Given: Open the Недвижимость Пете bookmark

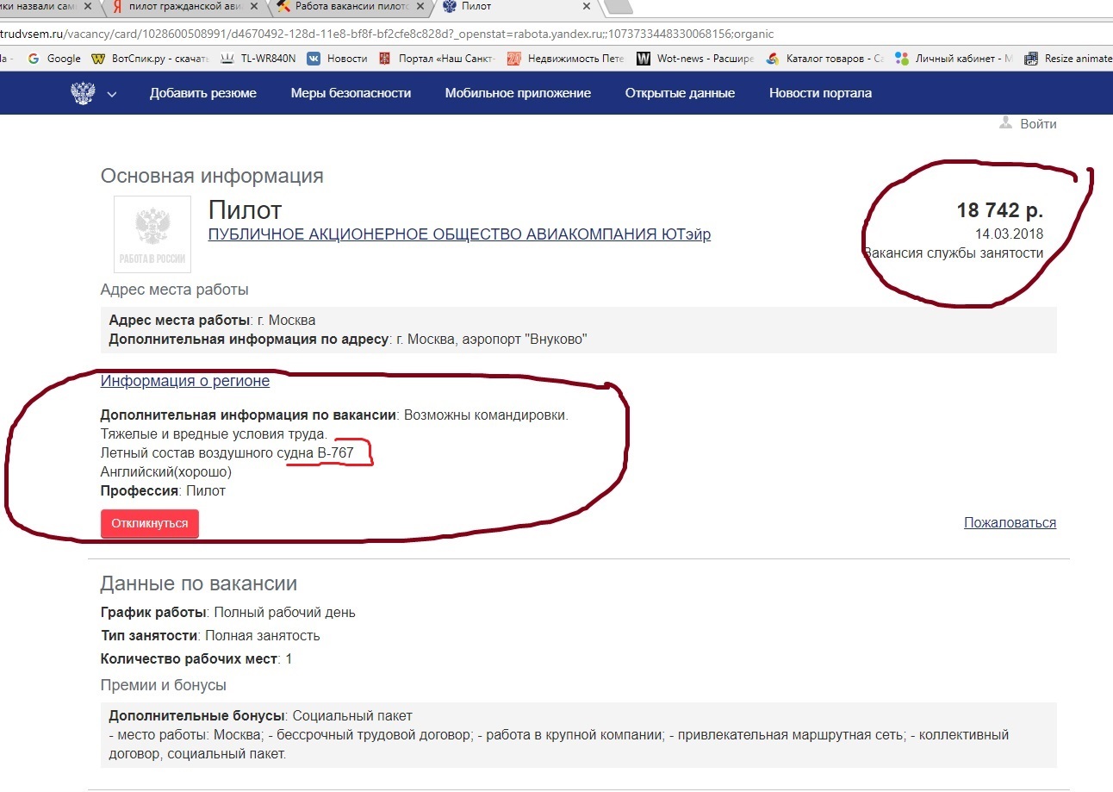Looking at the screenshot, I should click(567, 59).
